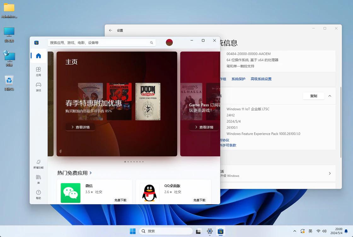This screenshot has width=353, height=237.
Task: Open the 帮助 (Help) icon in Store sidebar
Action: (38, 193)
